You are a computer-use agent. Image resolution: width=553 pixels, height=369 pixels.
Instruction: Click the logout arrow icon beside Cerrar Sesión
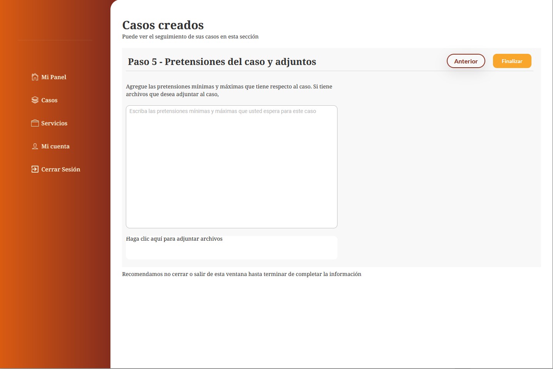point(35,169)
